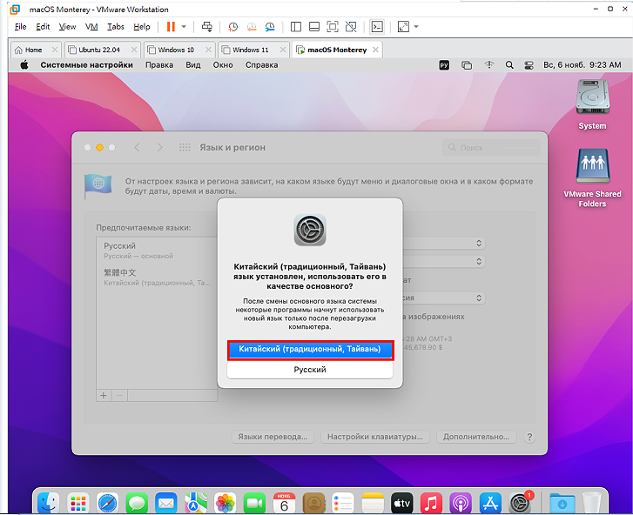Click the Поиск search field

[491, 148]
